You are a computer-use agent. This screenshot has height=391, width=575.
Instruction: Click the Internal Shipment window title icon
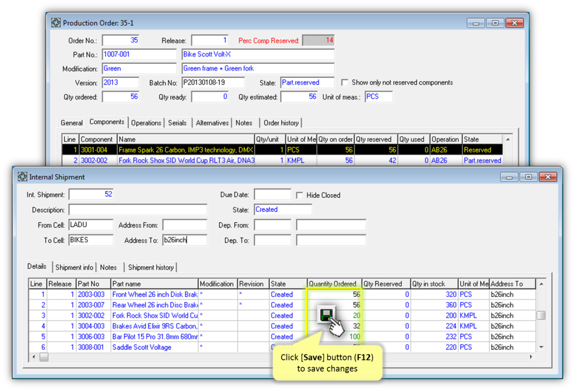click(23, 177)
